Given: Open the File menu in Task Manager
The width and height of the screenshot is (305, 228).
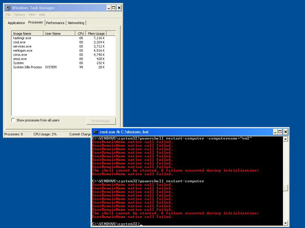Looking at the screenshot, I should pyautogui.click(x=8, y=15).
